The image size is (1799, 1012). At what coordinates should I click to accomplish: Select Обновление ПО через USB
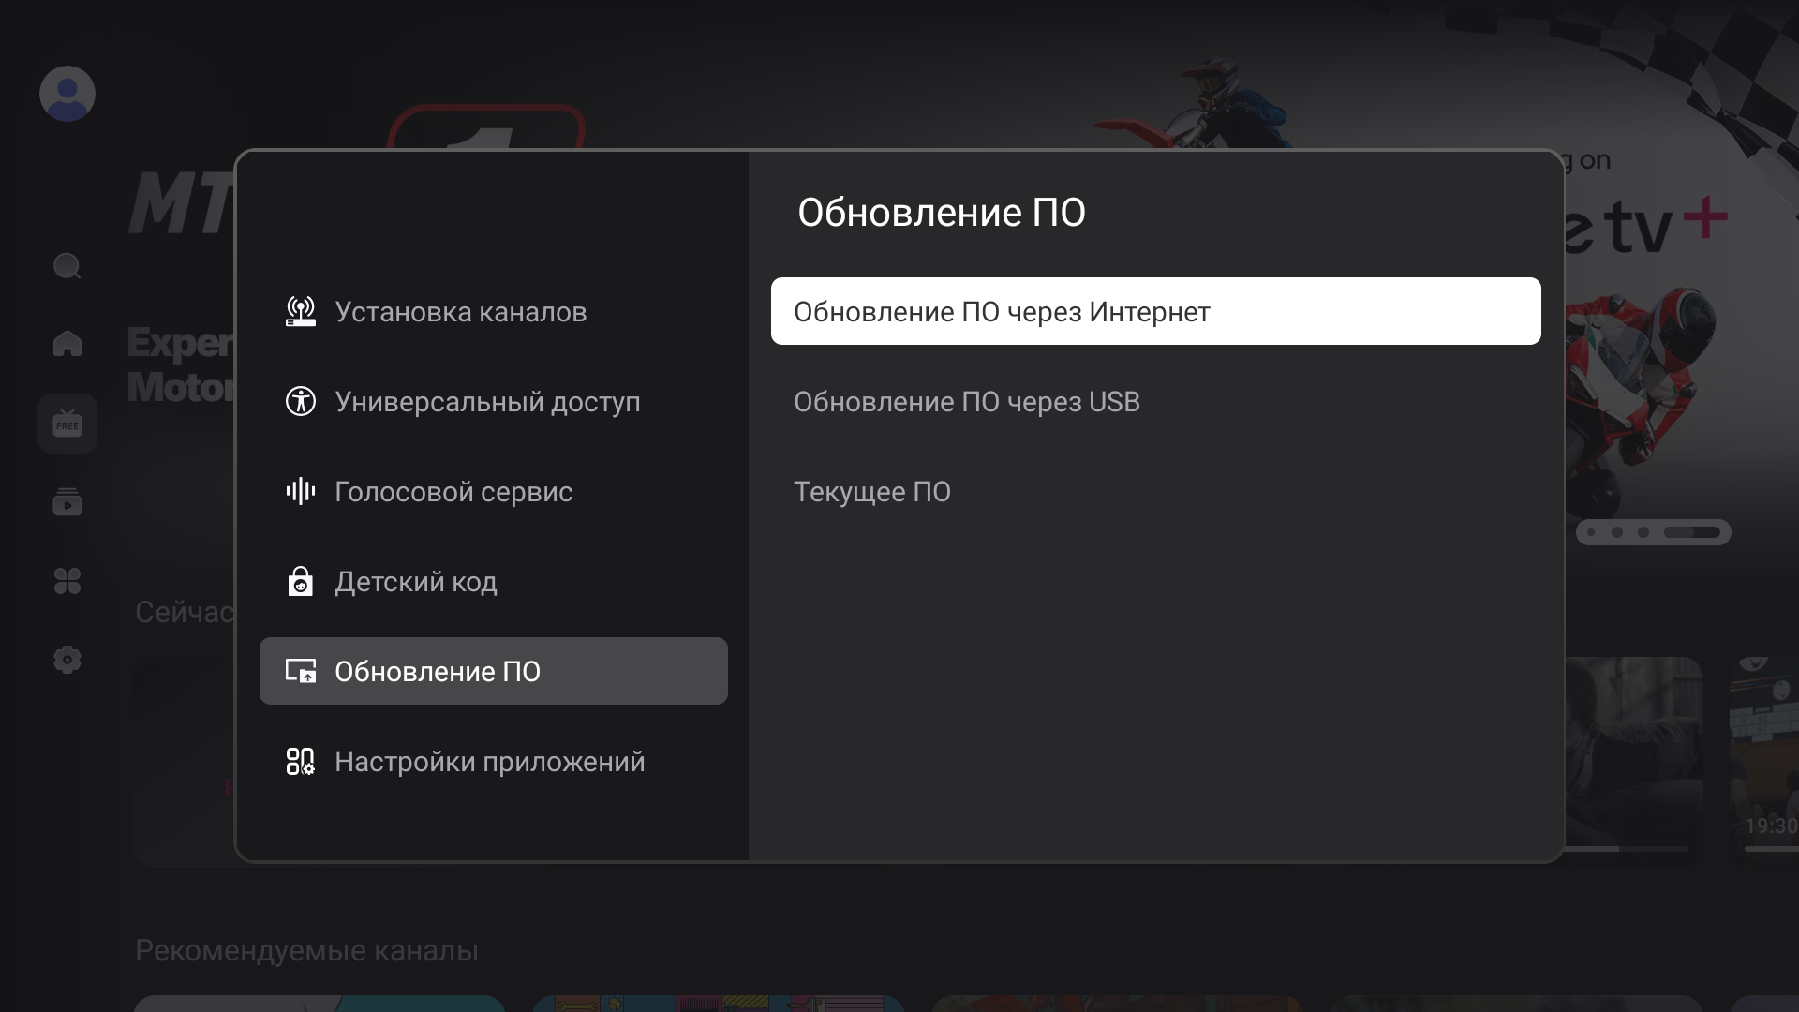966,402
